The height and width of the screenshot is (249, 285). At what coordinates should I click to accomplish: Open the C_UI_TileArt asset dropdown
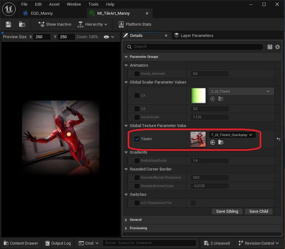coord(241,91)
